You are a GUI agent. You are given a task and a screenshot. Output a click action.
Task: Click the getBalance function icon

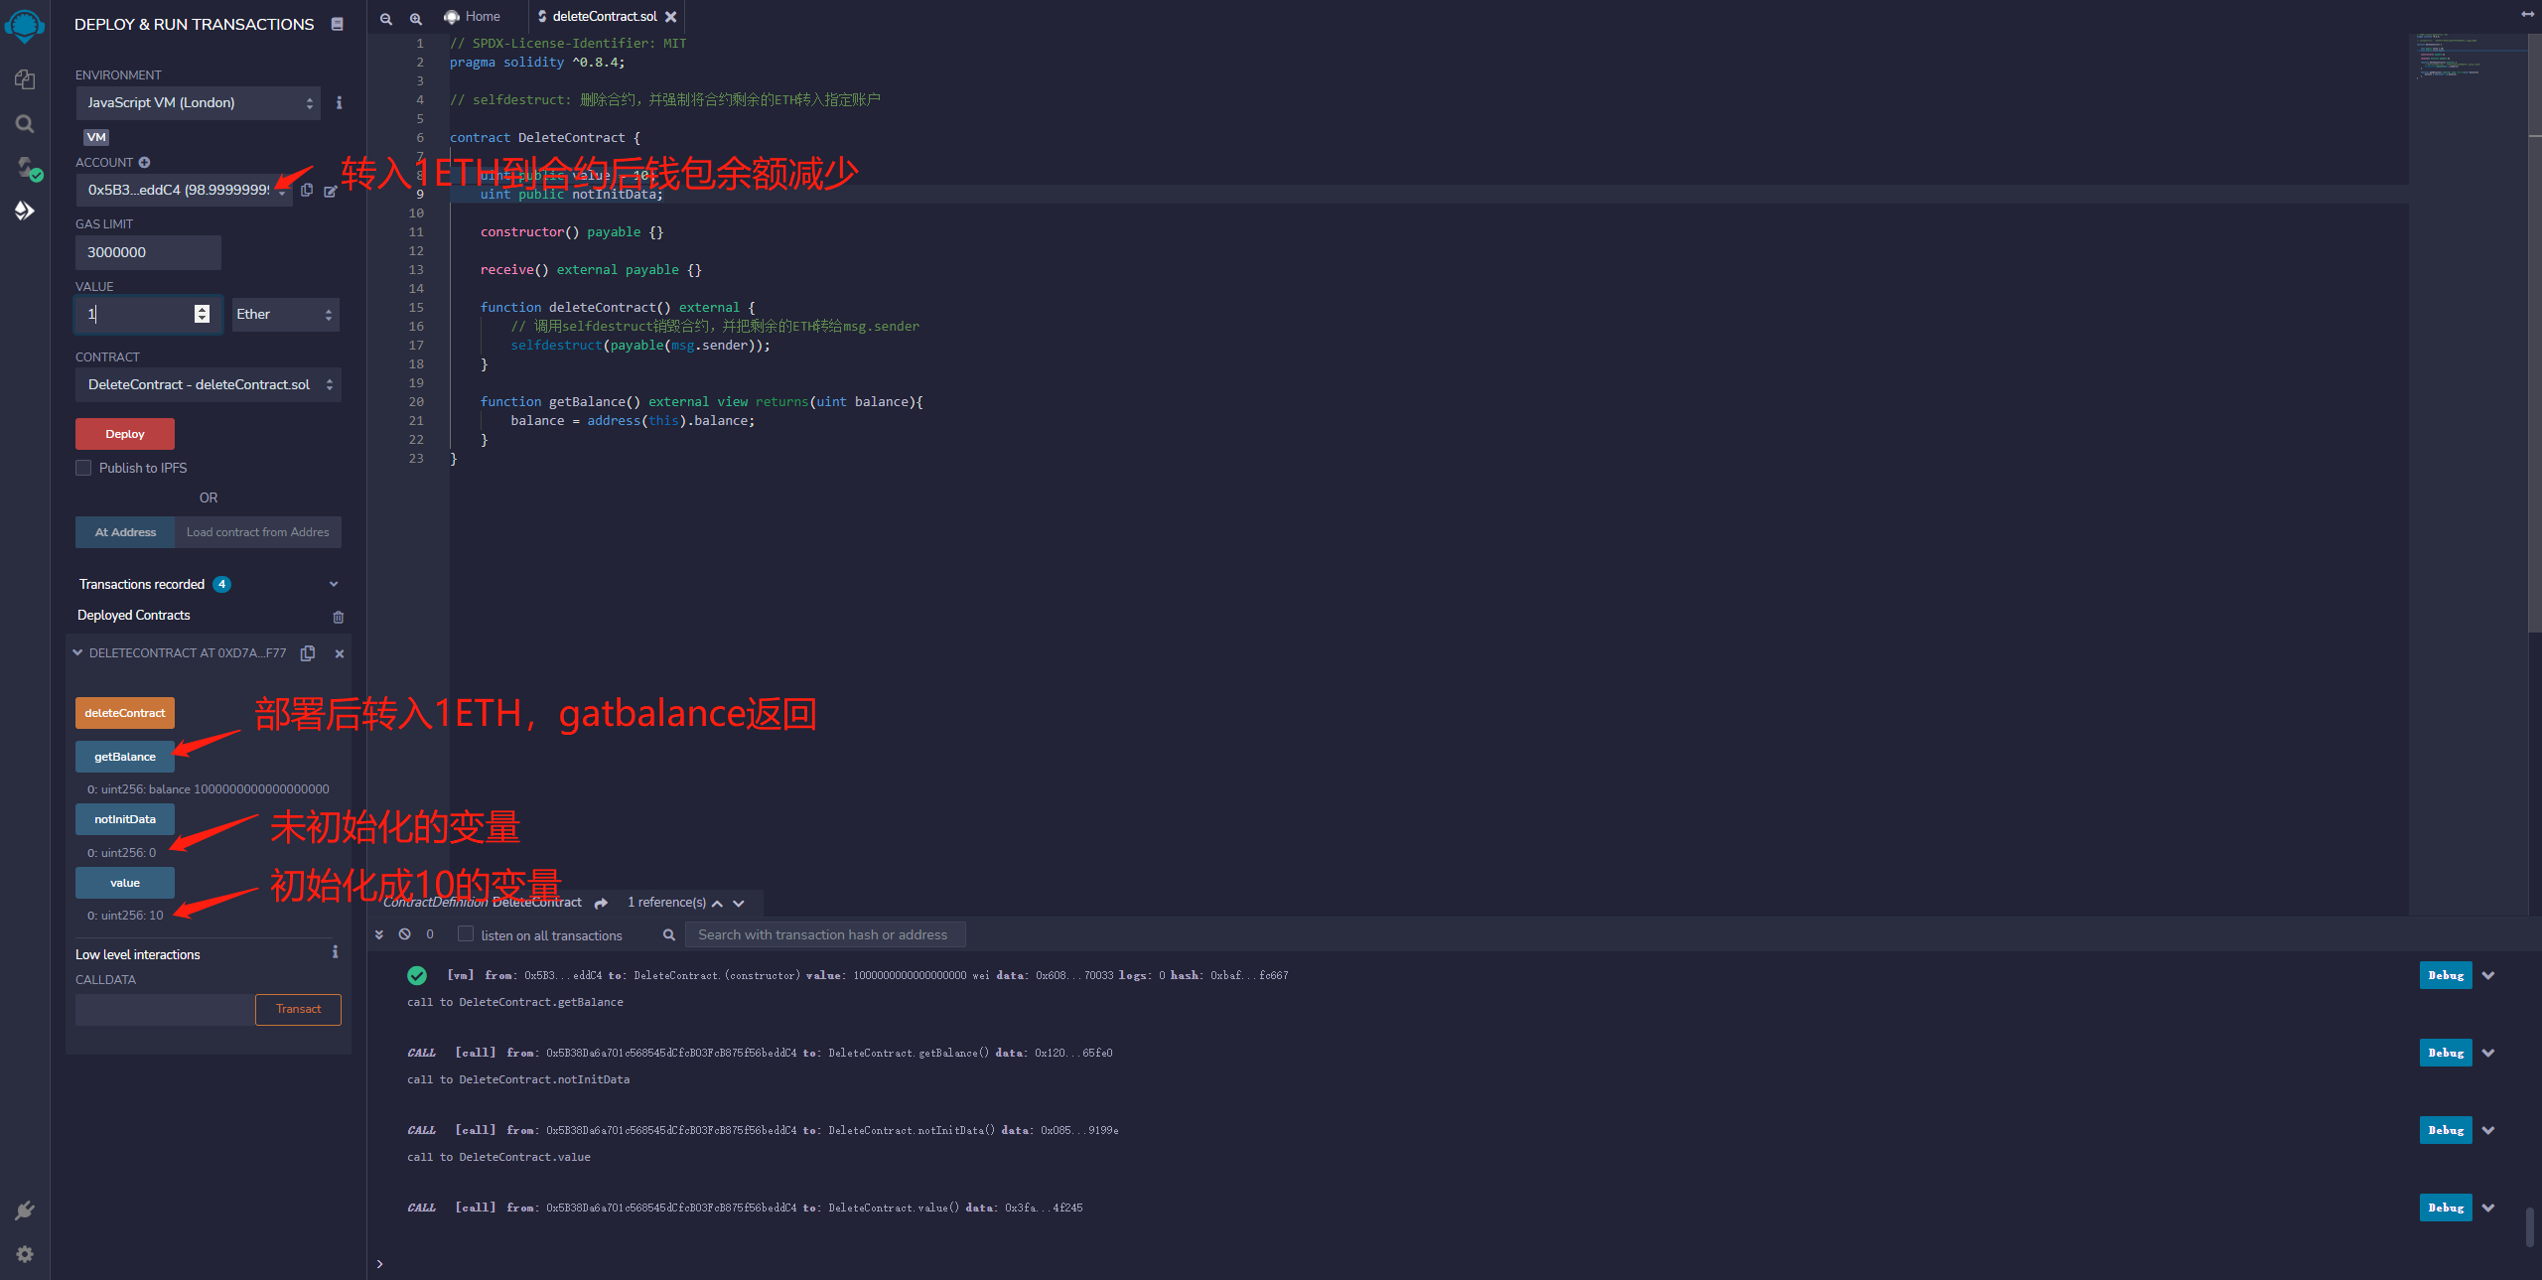[x=126, y=756]
